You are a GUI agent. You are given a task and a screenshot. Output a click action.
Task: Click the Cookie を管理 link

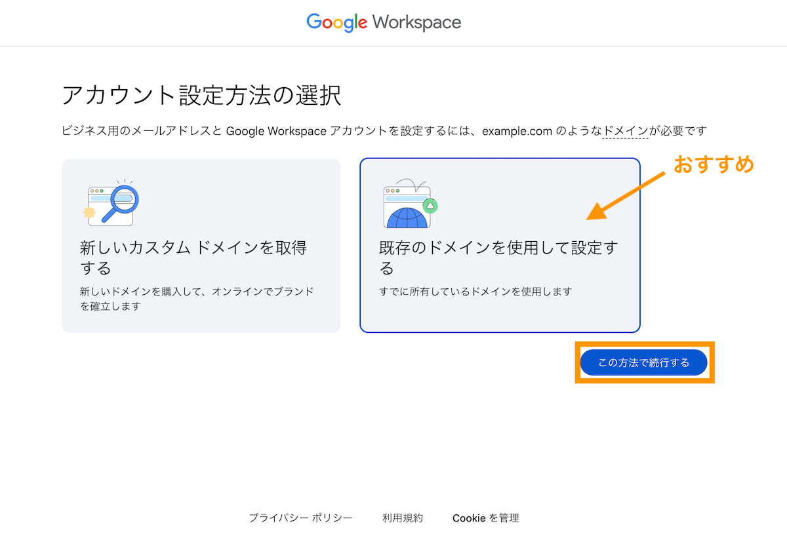tap(486, 518)
